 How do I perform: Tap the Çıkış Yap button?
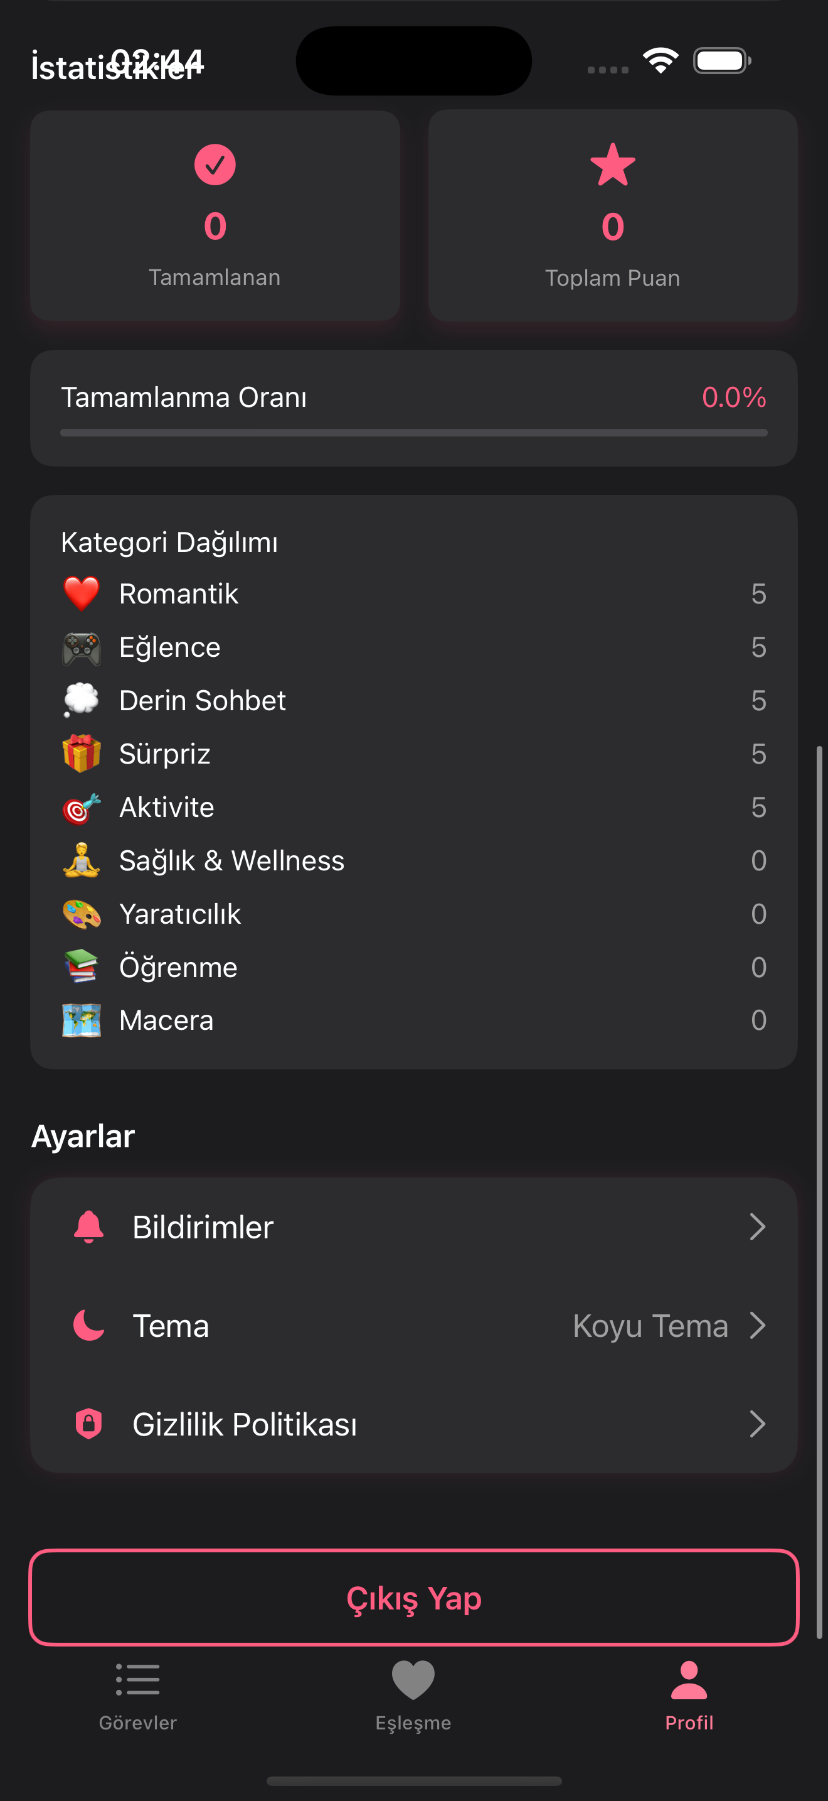414,1598
